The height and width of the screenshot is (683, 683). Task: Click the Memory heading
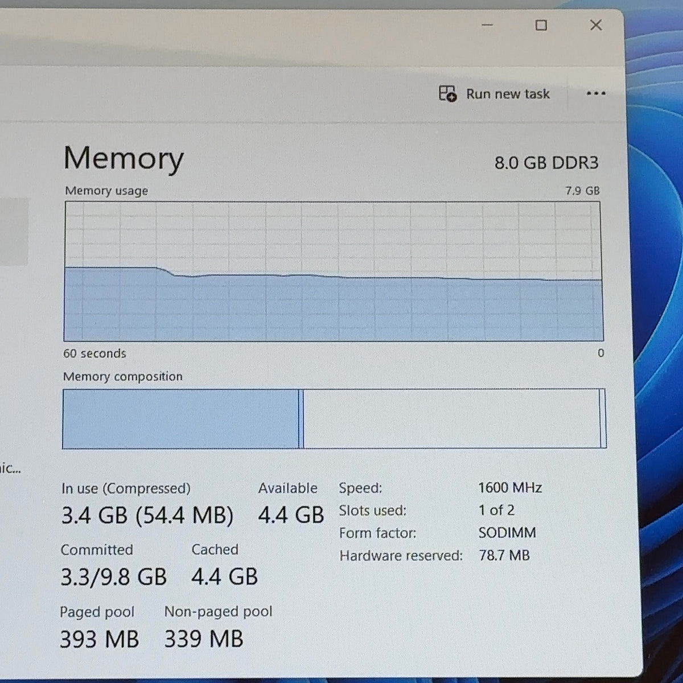pos(124,158)
